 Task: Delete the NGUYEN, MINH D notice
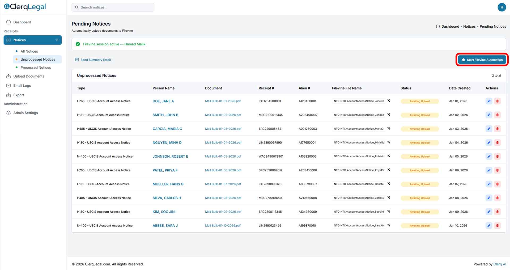498,143
